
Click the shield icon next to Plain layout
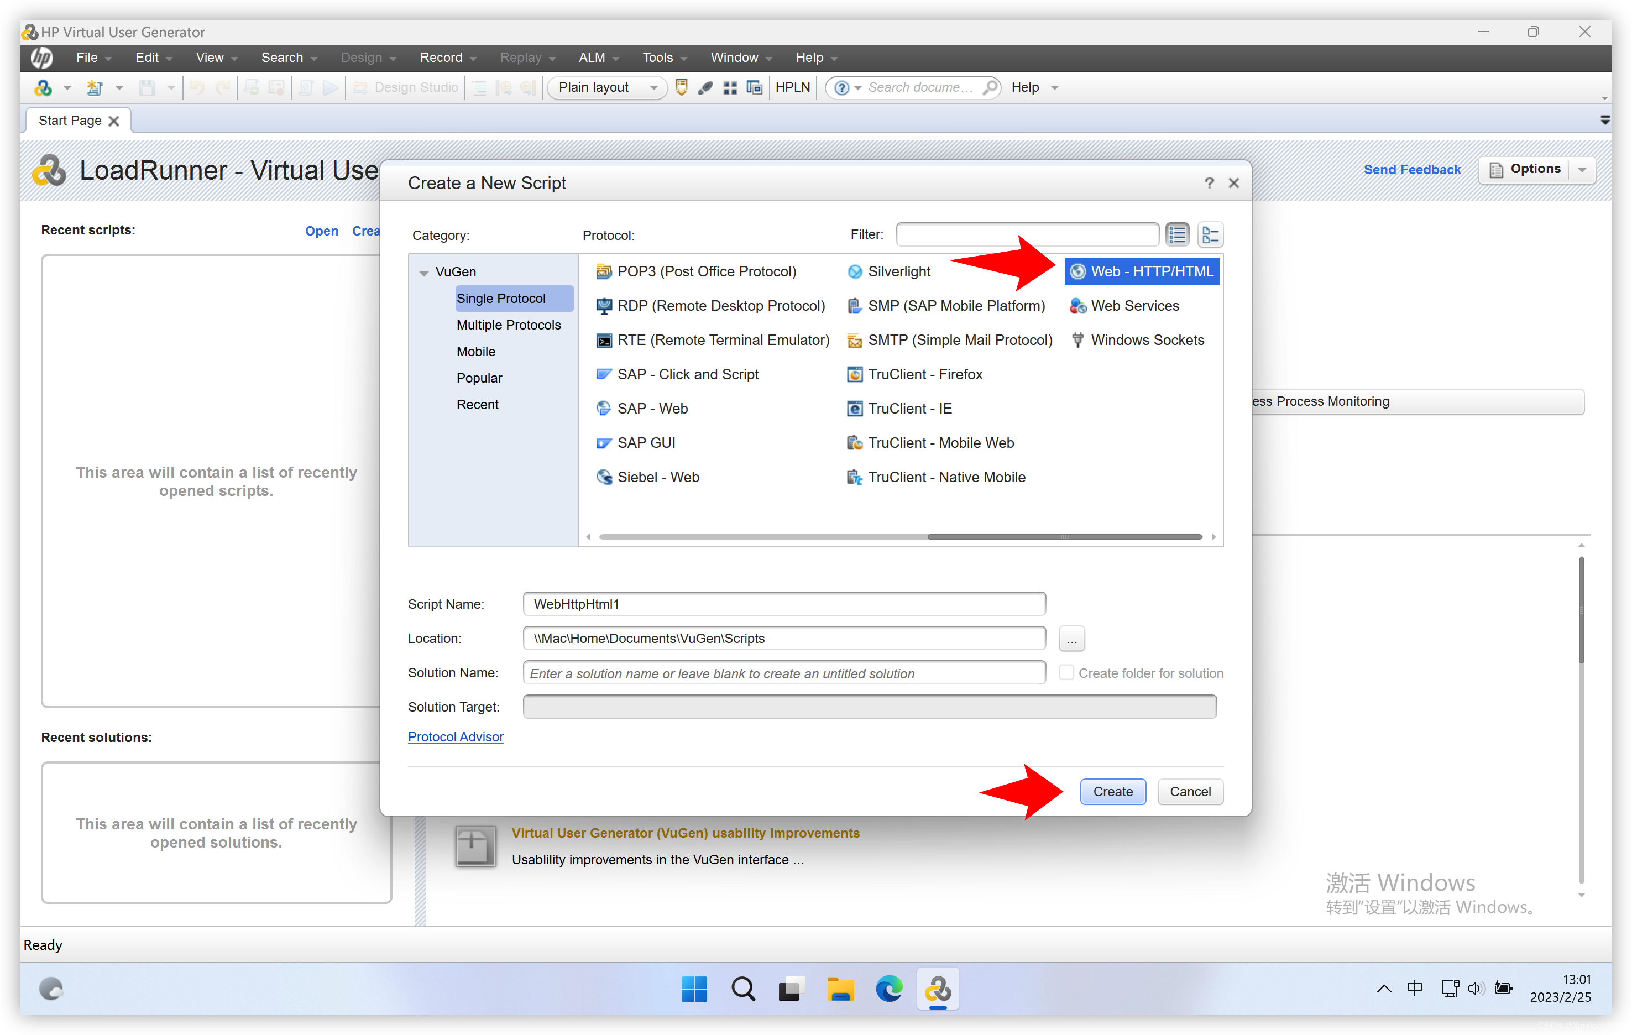point(681,87)
